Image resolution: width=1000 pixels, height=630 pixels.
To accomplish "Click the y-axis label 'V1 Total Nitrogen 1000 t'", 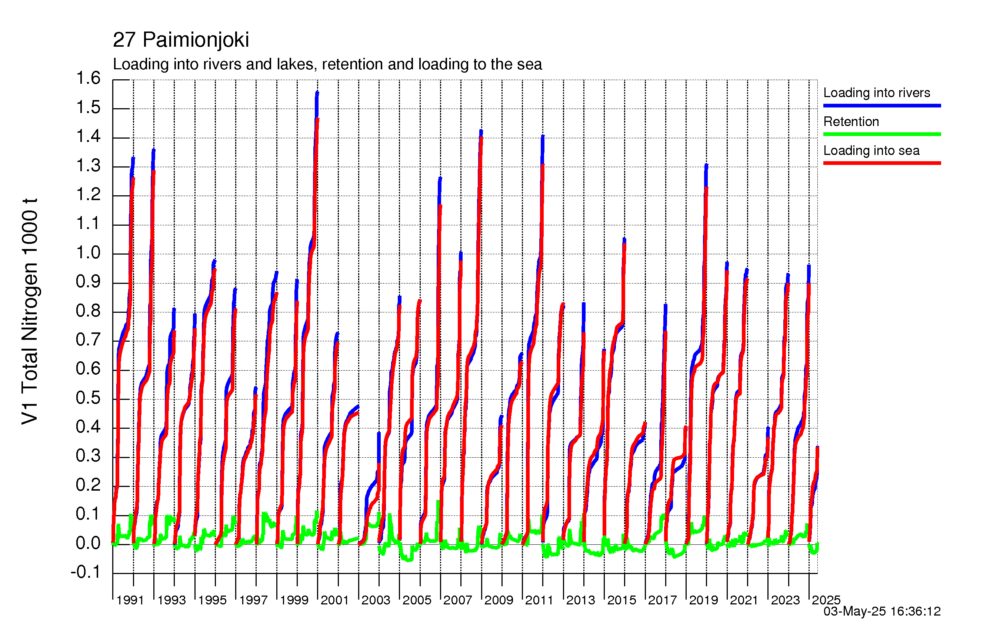I will 30,311.
